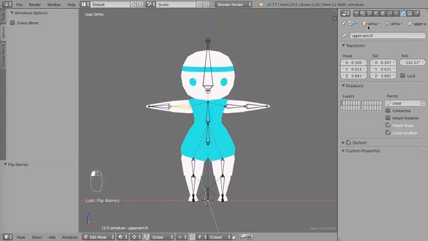Open the Closest snap target dropdown
The height and width of the screenshot is (241, 428).
point(220,237)
